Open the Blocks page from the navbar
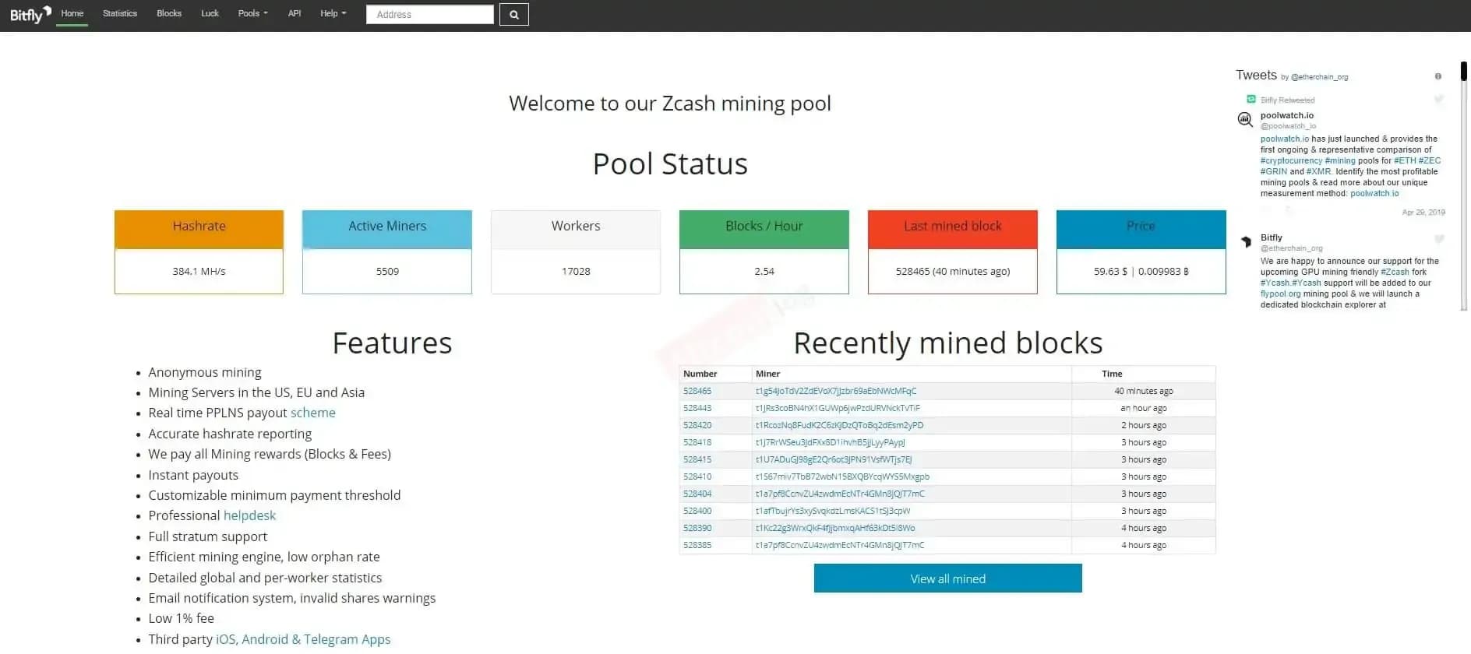Viewport: 1471px width, 654px height. point(169,13)
